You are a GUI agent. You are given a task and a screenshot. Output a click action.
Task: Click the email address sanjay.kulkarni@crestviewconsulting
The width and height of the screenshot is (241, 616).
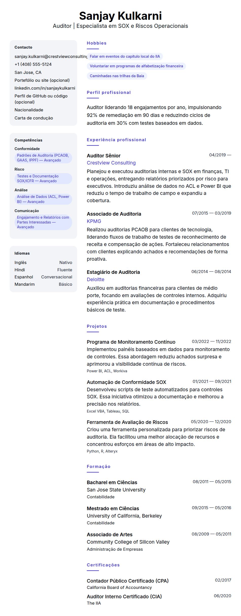pyautogui.click(x=51, y=56)
